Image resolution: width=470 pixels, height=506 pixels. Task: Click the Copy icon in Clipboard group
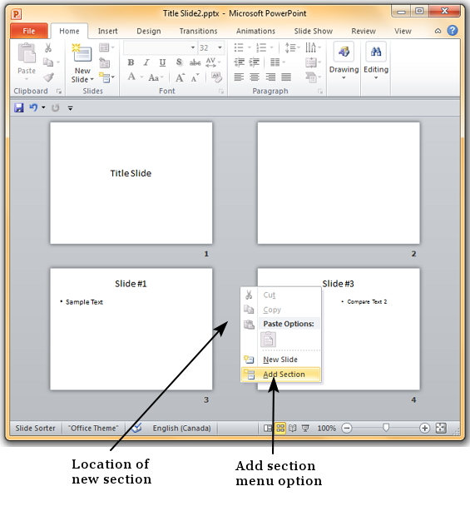point(48,62)
